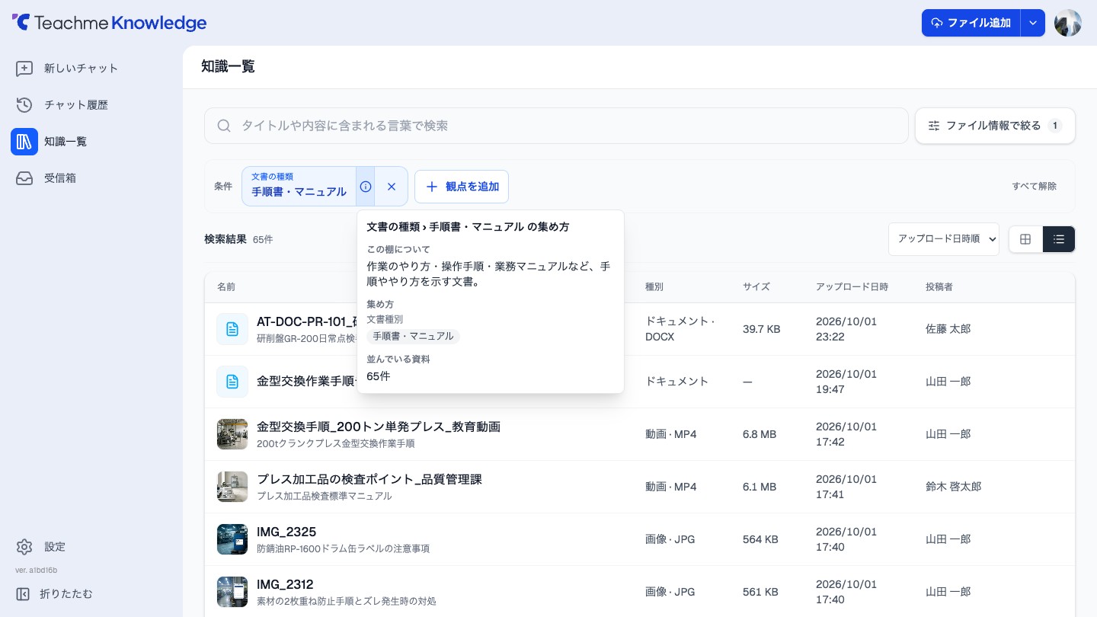Viewport: 1097px width, 617px height.
Task: Open the user profile avatar
Action: [1068, 23]
